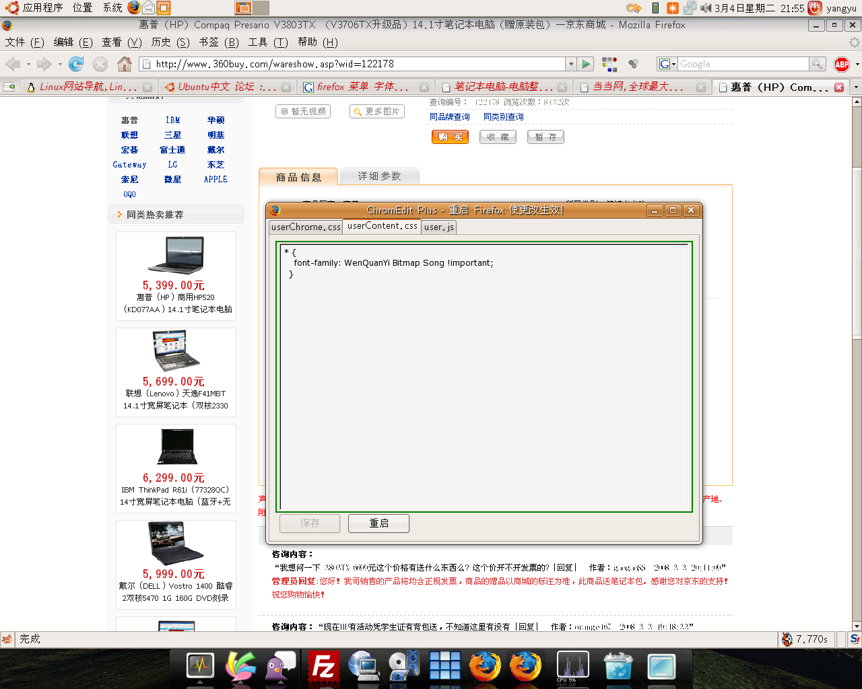
Task: Click the workspace grid switcher dock icon
Action: [445, 667]
